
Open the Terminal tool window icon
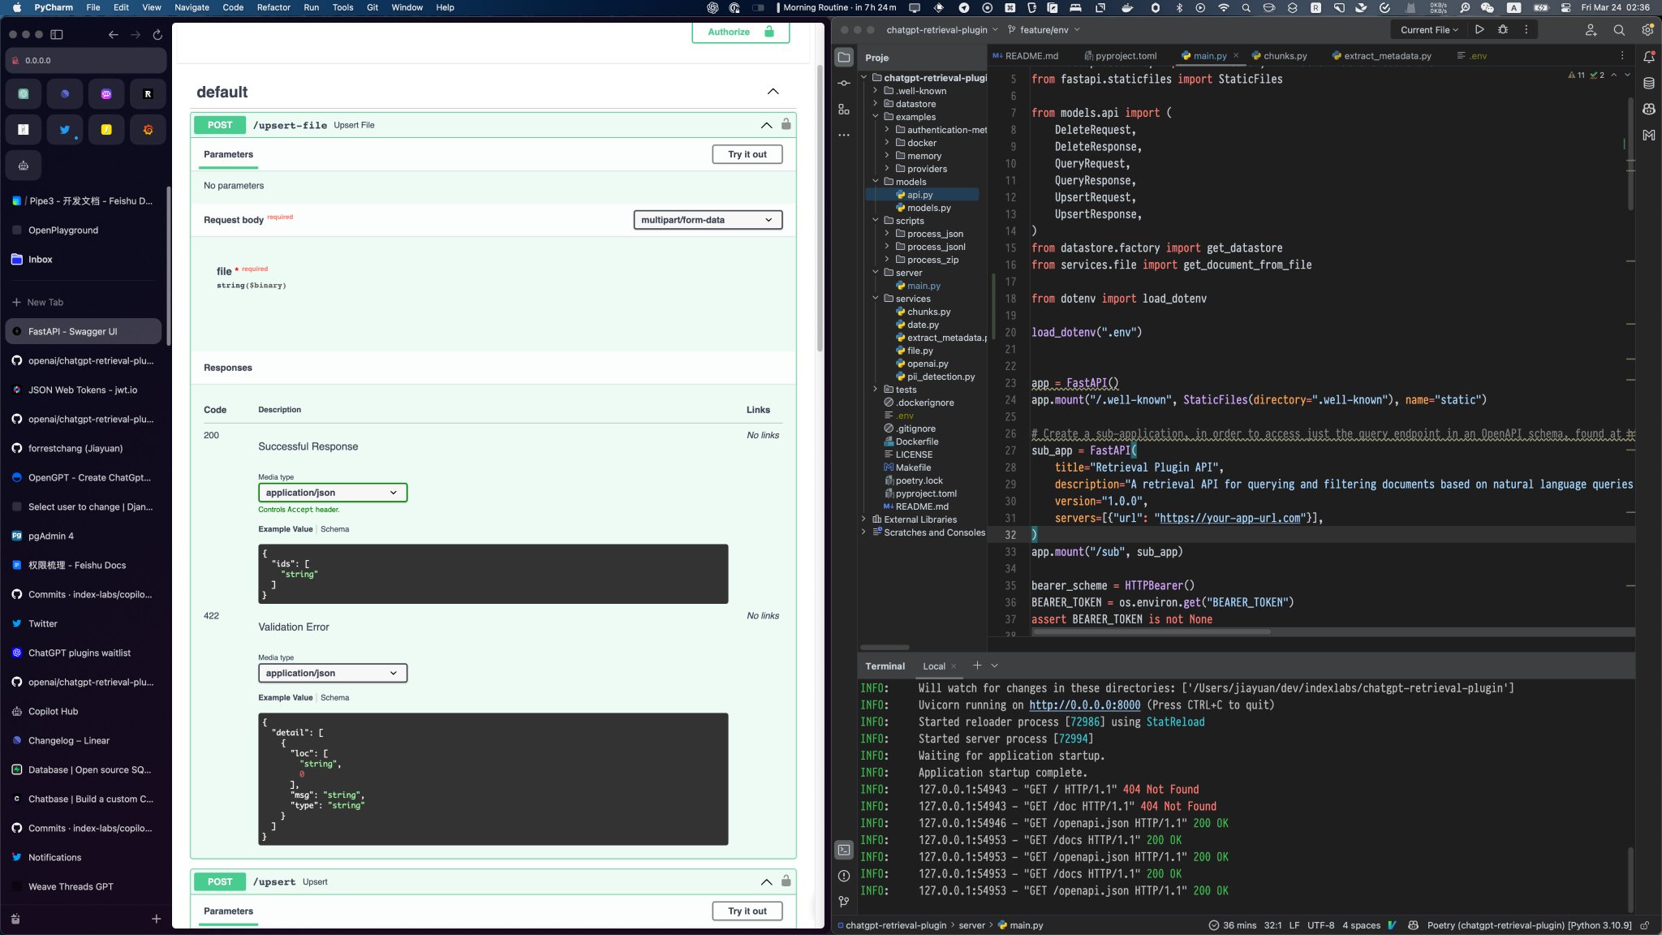[844, 850]
